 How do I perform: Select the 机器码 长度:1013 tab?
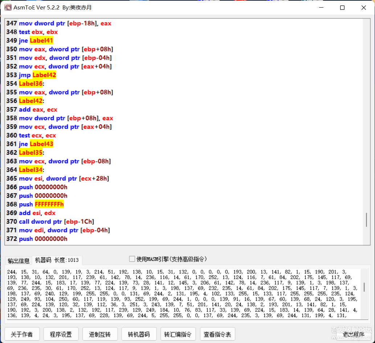pos(57,260)
